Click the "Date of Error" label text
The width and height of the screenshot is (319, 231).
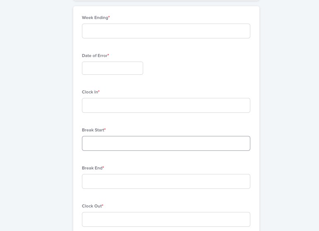click(94, 56)
